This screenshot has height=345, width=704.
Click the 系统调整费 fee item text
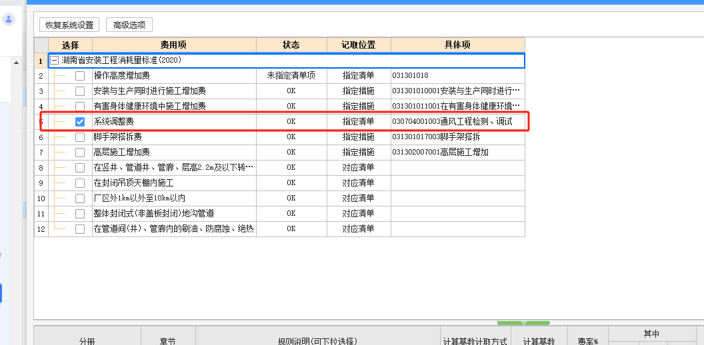113,122
